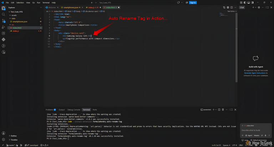The image size is (274, 147).
Task: Open new terminal profile dropdown arrow
Action: coord(216,110)
